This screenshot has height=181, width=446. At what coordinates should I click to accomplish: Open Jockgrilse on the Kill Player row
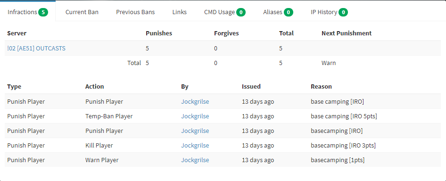pos(195,146)
